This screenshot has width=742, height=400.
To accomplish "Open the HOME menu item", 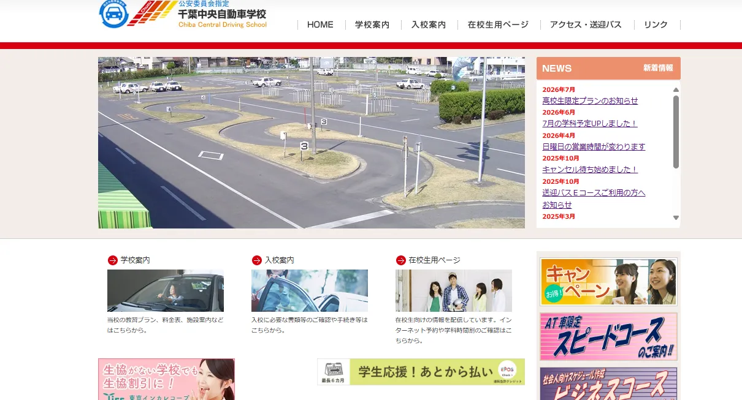I will point(320,25).
